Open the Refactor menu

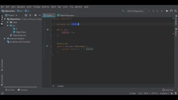point(46,7)
